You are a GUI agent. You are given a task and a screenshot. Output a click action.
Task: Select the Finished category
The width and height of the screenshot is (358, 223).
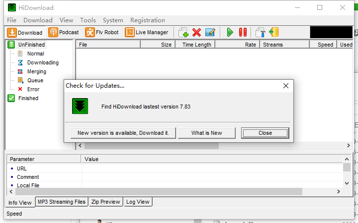point(28,98)
